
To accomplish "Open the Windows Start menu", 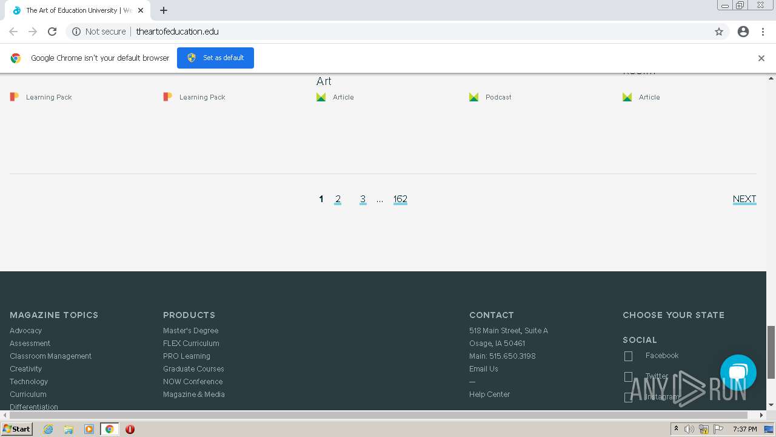I will (x=16, y=429).
